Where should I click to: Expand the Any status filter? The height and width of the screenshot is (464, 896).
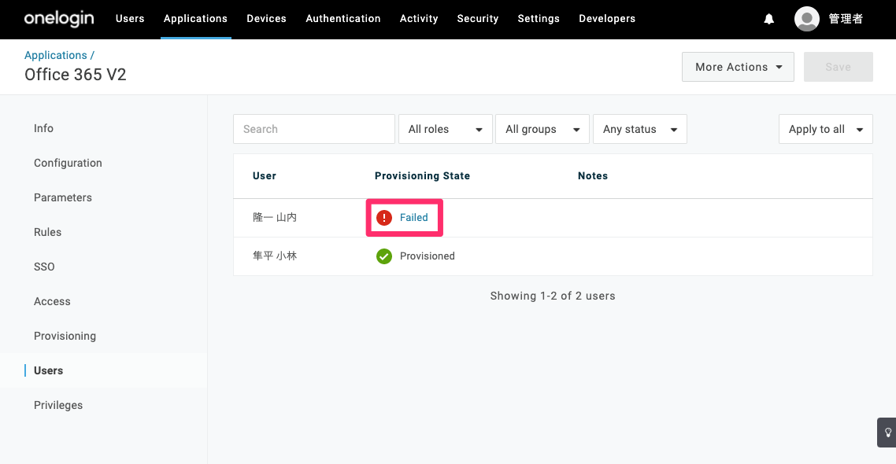tap(640, 129)
